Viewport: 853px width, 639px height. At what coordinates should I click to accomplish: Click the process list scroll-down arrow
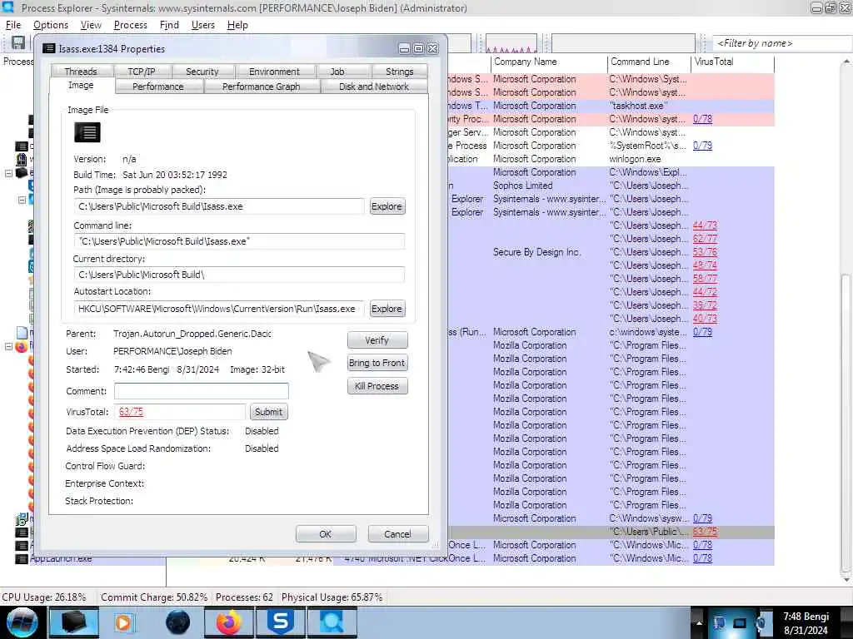[846, 578]
